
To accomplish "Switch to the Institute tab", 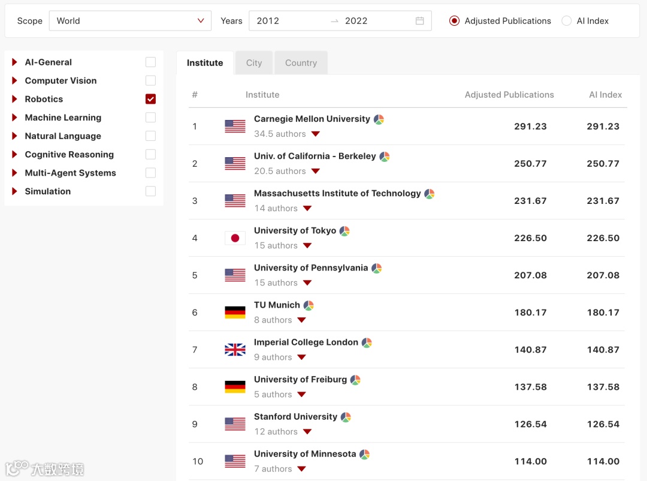I will pos(205,63).
